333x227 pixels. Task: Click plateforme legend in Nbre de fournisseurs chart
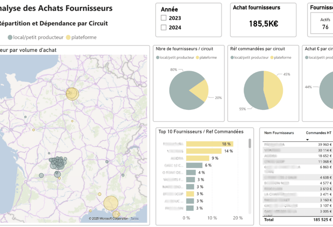pyautogui.click(x=206, y=58)
